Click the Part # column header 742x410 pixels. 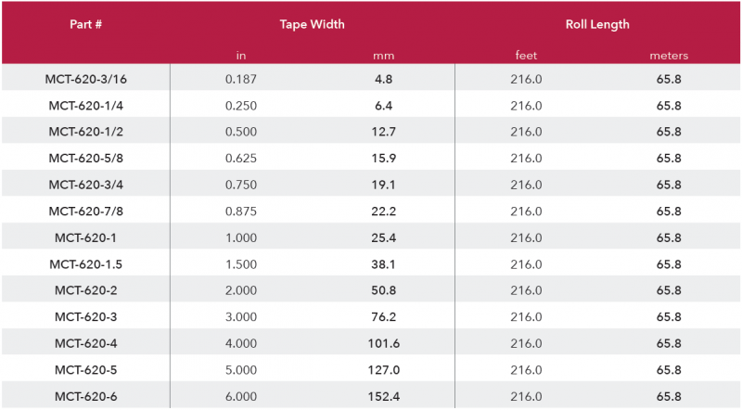[85, 24]
